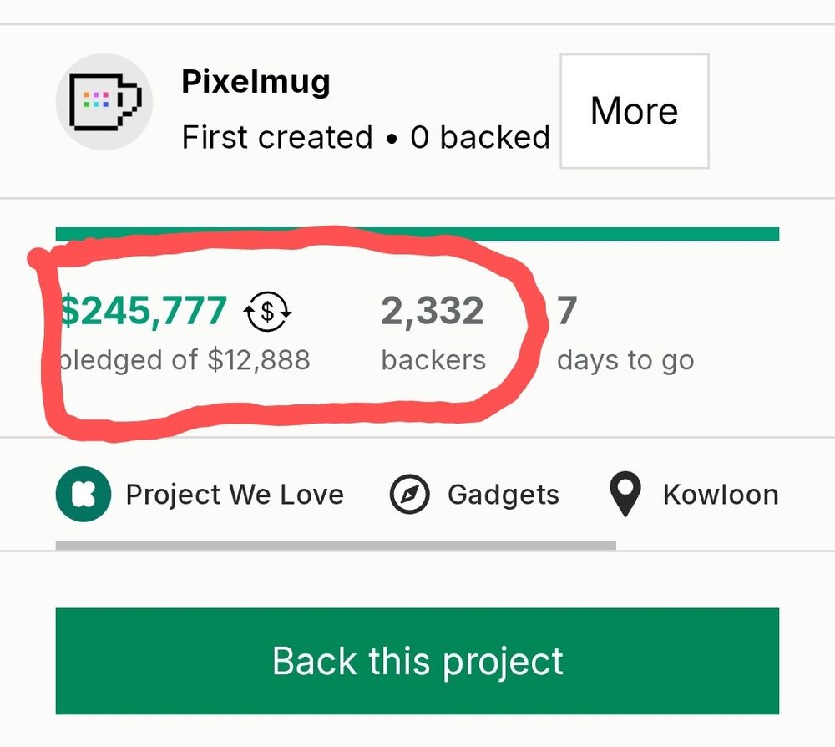Open the More creator details button

pos(635,111)
